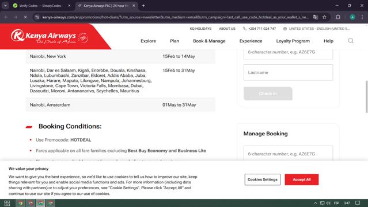Viewport: 368px width, 207px height.
Task: Click the Kenya Airways logo
Action: click(x=50, y=37)
